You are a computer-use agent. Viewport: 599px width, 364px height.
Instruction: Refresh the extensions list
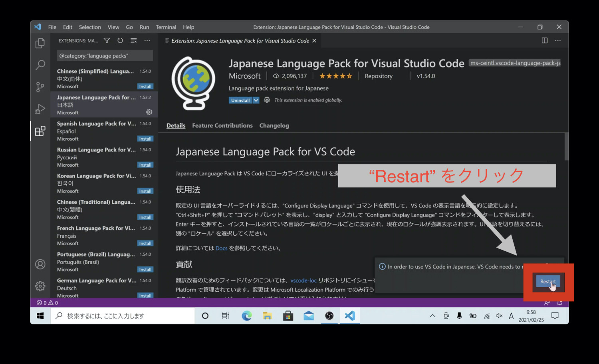click(120, 40)
